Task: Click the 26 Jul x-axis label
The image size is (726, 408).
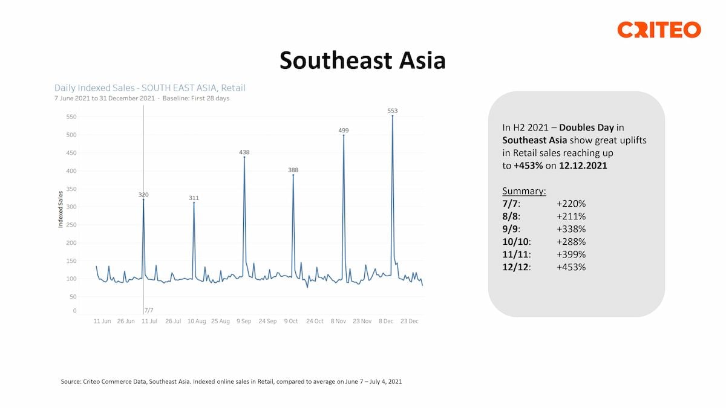Action: click(x=173, y=322)
